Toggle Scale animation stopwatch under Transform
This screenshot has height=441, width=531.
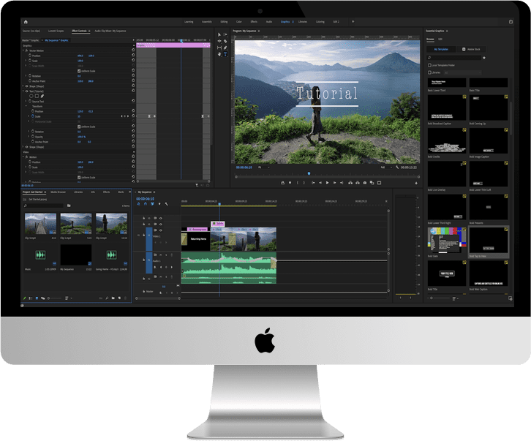point(32,116)
